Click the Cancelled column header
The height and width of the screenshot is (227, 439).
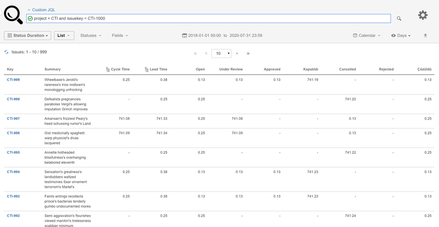click(348, 69)
